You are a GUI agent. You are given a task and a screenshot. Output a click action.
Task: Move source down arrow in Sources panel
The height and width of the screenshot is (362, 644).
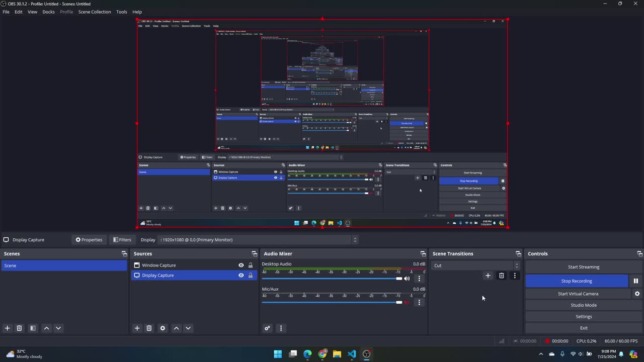tap(188, 328)
